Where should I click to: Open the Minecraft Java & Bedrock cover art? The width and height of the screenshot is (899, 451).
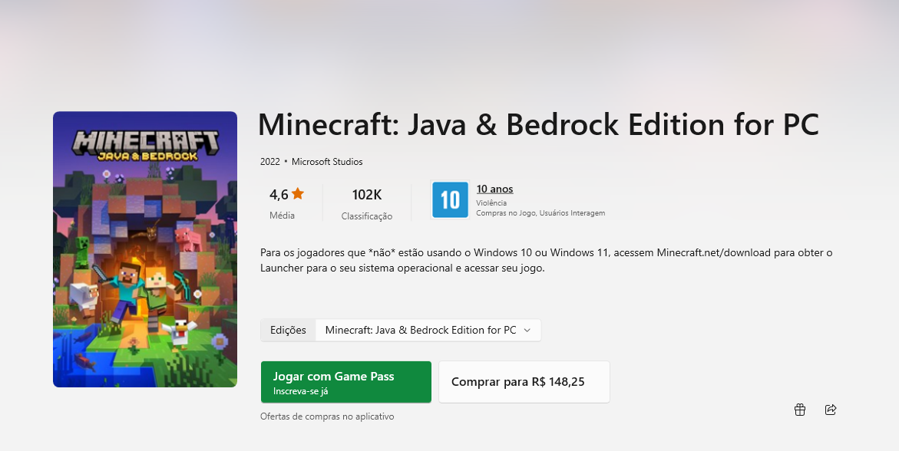tap(145, 249)
